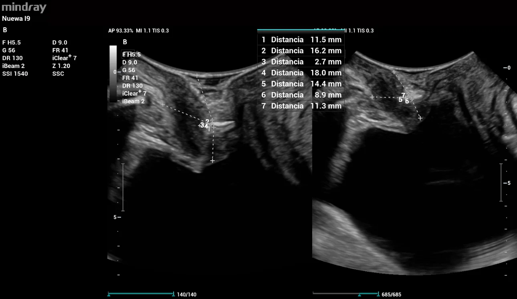Screen dimensions: 517x299
Task: Open the iClear+ 7 image processing setting
Action: pyautogui.click(x=63, y=58)
